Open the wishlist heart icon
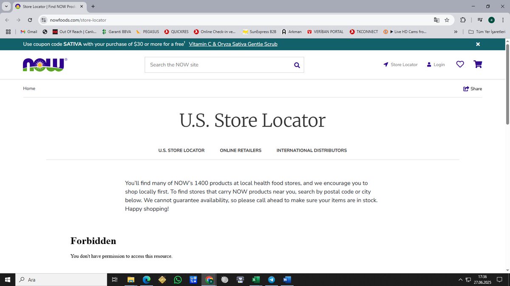This screenshot has height=286, width=510. [x=460, y=64]
